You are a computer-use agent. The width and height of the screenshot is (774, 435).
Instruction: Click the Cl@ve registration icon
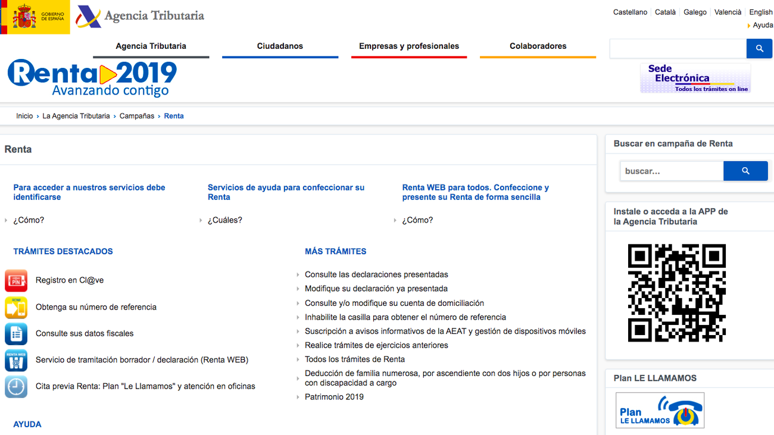coord(15,280)
